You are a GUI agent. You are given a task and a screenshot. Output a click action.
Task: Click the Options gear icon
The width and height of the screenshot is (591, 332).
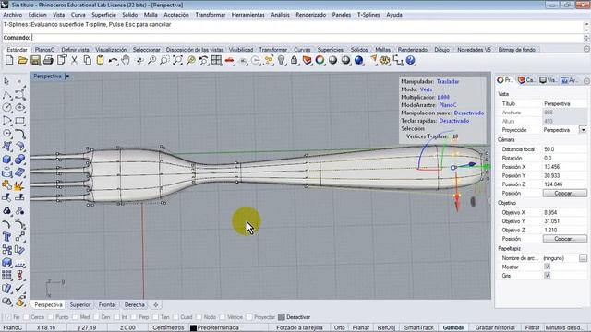click(x=385, y=60)
